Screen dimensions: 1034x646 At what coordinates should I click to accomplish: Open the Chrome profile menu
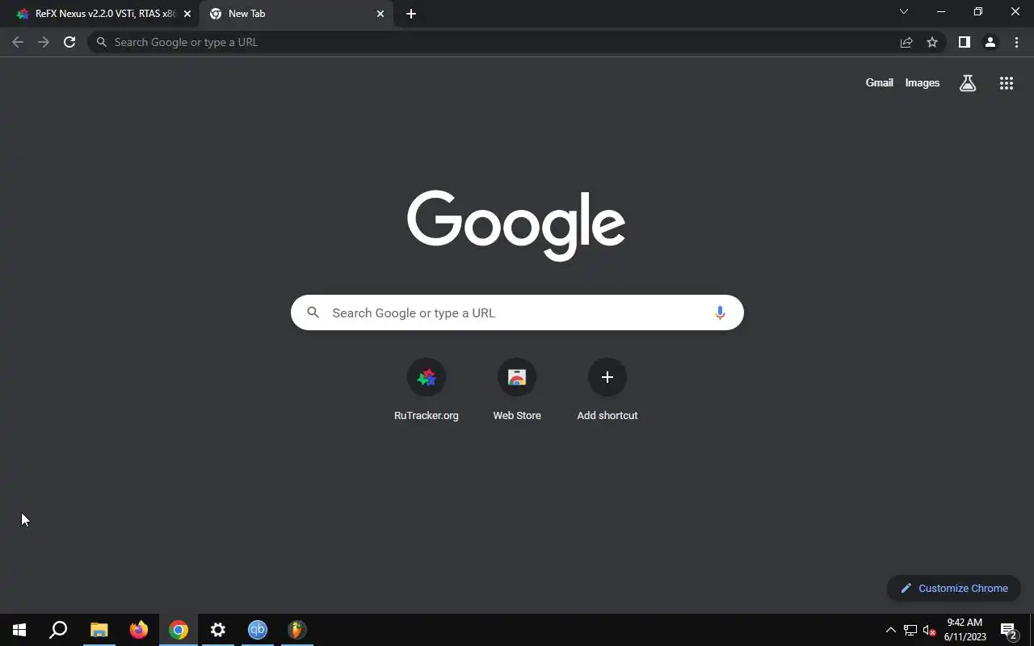990,42
